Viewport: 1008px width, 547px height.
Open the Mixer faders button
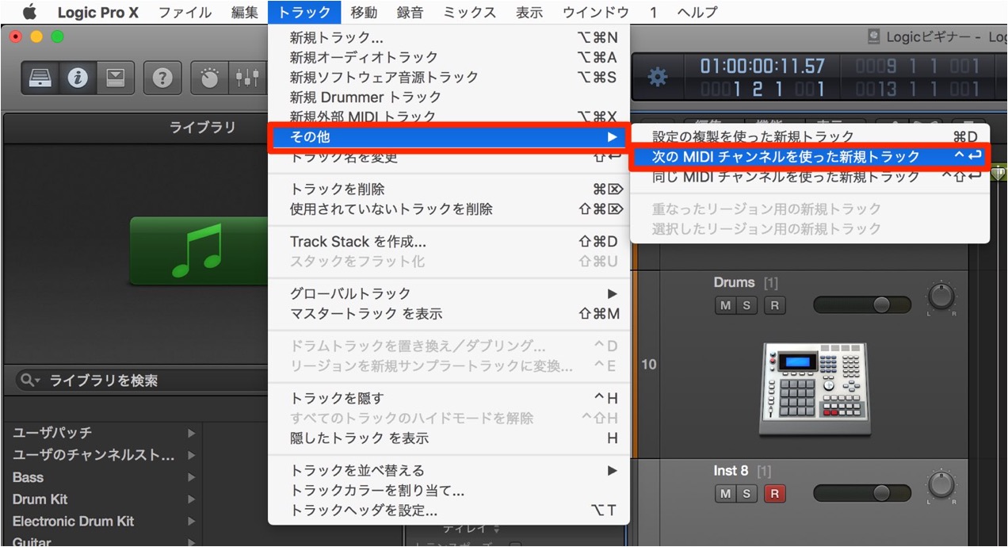pos(248,77)
